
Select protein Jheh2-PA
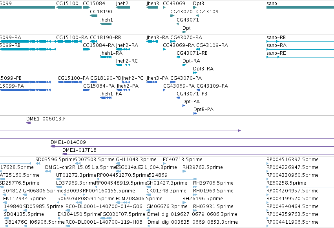[x=124, y=90]
